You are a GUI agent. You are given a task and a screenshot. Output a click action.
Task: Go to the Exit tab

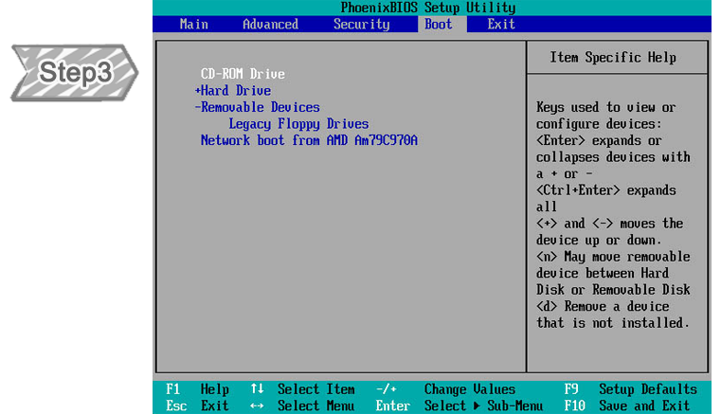click(501, 25)
